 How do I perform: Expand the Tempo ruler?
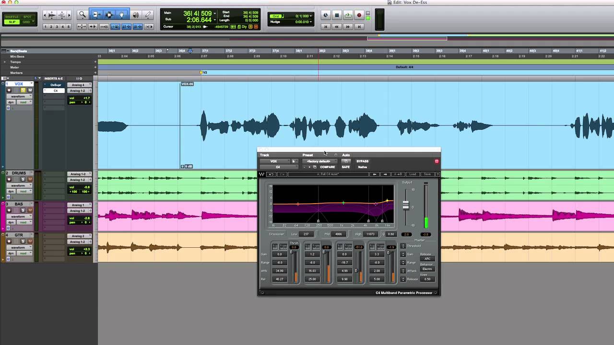[5, 62]
